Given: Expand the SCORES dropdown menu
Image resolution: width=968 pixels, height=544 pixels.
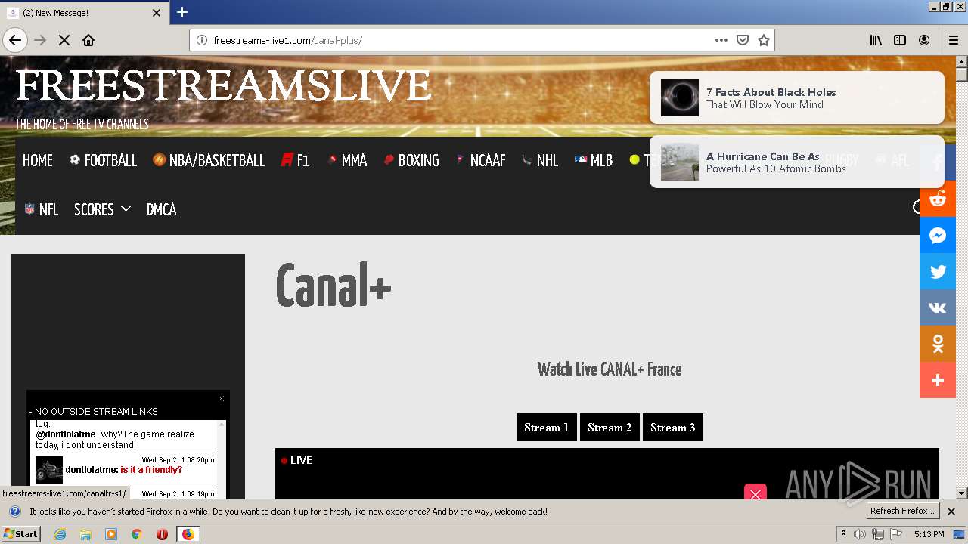Looking at the screenshot, I should coord(102,209).
